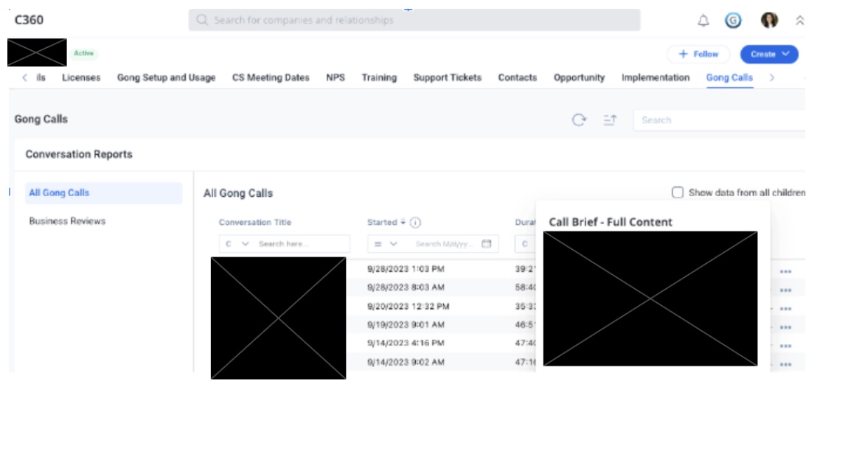Screen dimensions: 848x457
Task: Collapse header with double chevron icon
Action: (799, 21)
